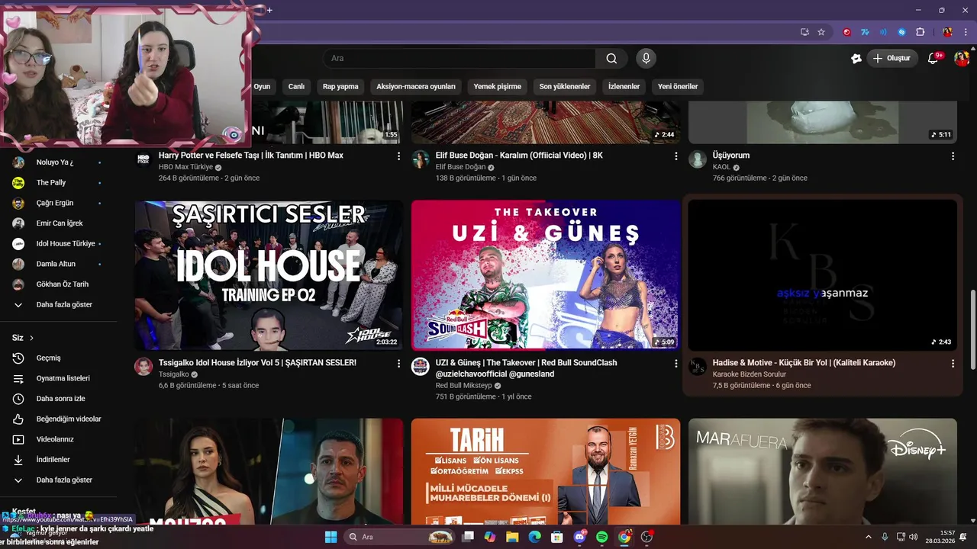
Task: Open options menu for Elif Buse Doğan video
Action: [x=676, y=156]
